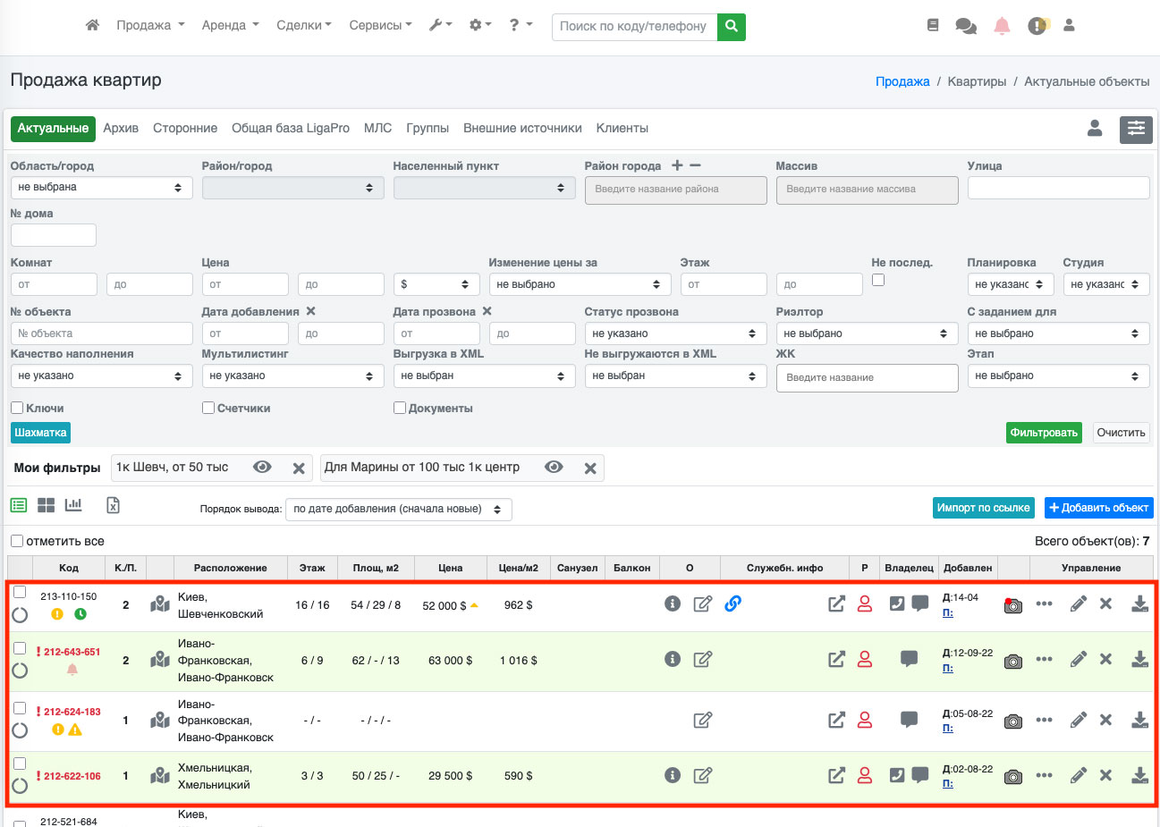Switch to tile grid view icon
This screenshot has height=827, width=1160.
tap(46, 505)
